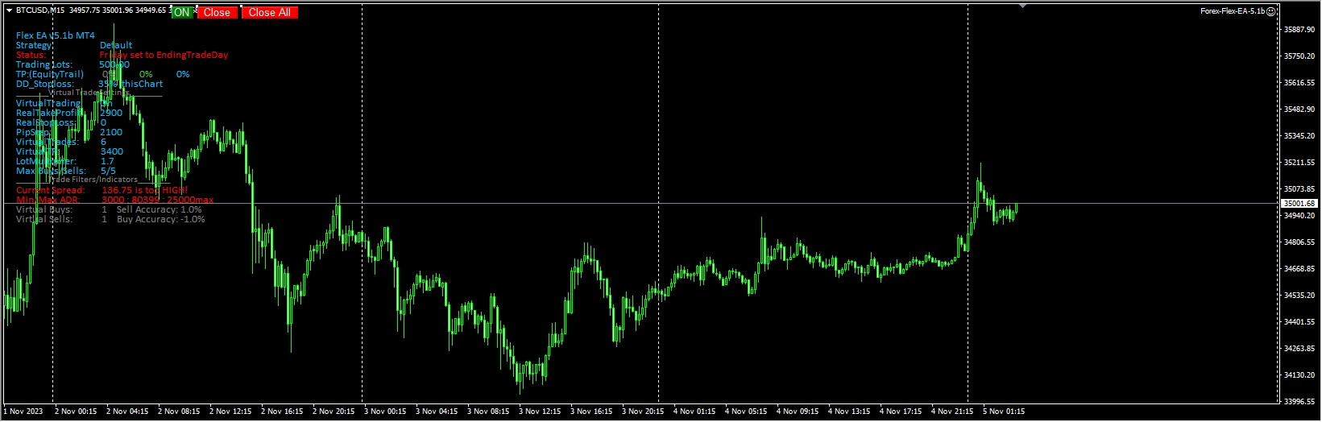Click the DD_Stoploss label

click(x=45, y=84)
